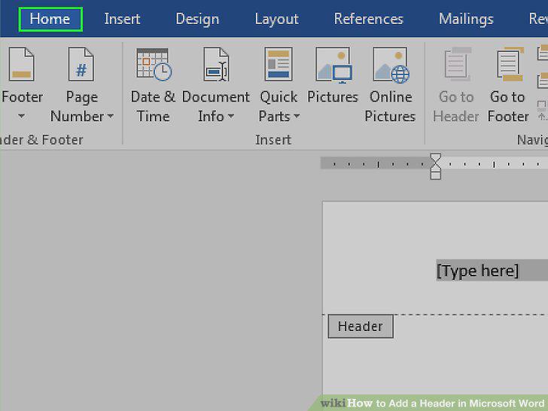Click the Document Info icon
This screenshot has height=411, width=548.
pos(216,64)
